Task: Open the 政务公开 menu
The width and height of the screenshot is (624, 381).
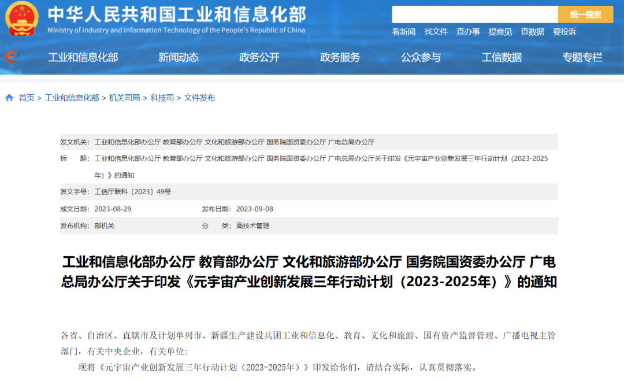Action: (258, 57)
